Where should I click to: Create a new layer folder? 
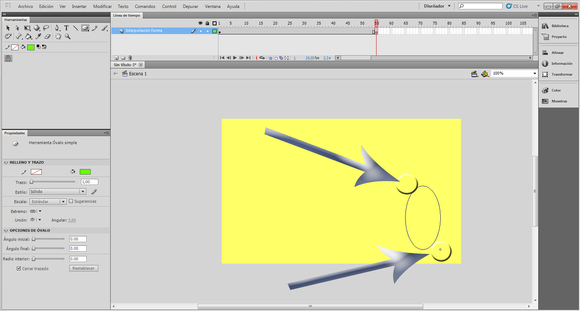123,58
